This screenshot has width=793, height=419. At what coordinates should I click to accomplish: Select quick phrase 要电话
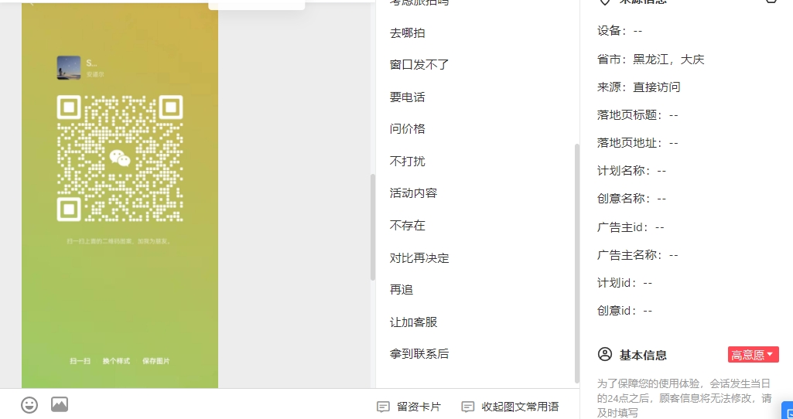click(407, 97)
